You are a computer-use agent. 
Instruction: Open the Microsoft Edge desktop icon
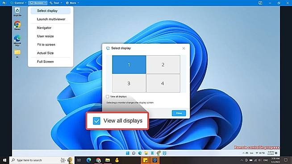point(17,41)
